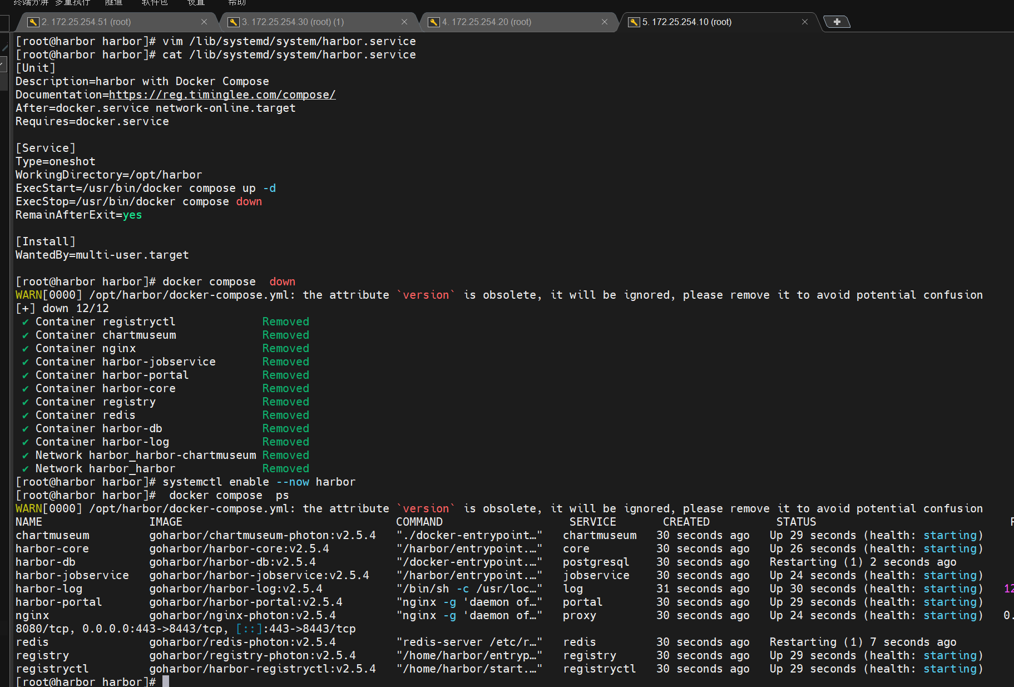1014x687 pixels.
Task: Click harbor-db 'Restarting (1) 2 seconds ago' status
Action: coord(863,562)
